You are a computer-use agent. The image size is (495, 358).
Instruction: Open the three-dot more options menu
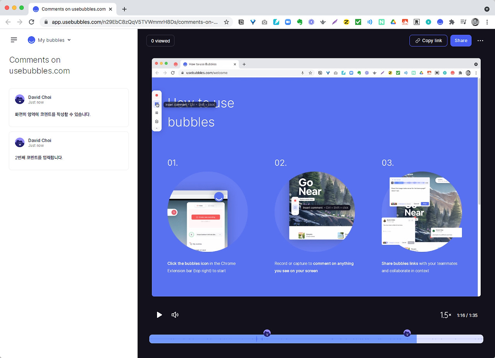point(480,41)
